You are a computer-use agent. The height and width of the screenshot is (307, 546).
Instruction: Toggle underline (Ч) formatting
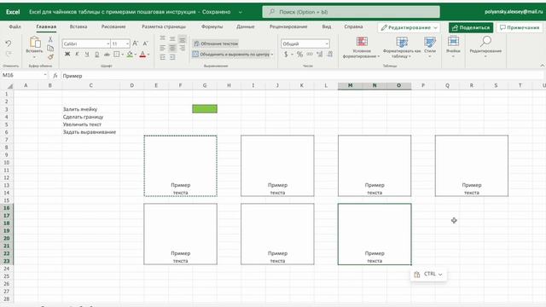point(87,55)
